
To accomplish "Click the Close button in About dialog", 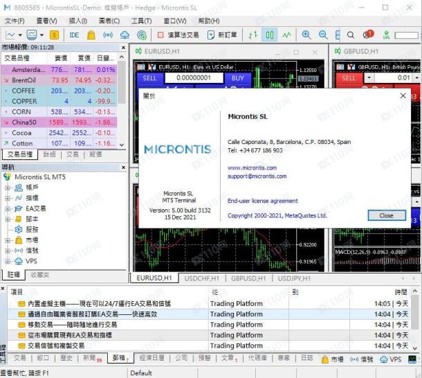I will 387,215.
